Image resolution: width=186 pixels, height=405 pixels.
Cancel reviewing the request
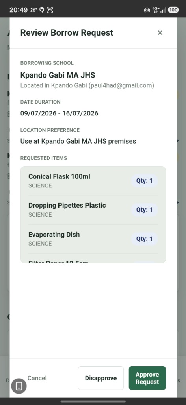click(37, 378)
